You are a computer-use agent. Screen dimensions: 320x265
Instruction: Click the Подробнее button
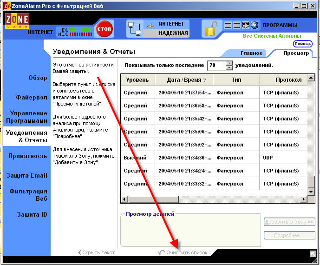point(289,235)
